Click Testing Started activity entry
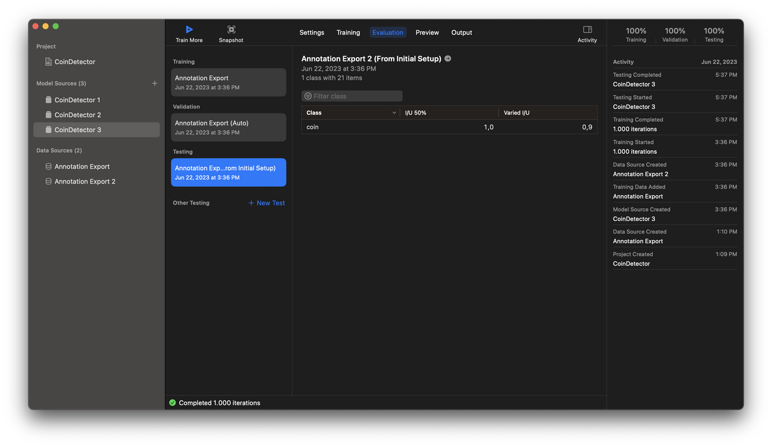 [x=675, y=102]
